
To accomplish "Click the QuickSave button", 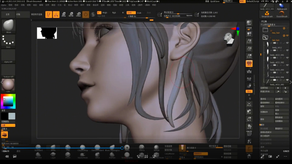I will 215,1.
